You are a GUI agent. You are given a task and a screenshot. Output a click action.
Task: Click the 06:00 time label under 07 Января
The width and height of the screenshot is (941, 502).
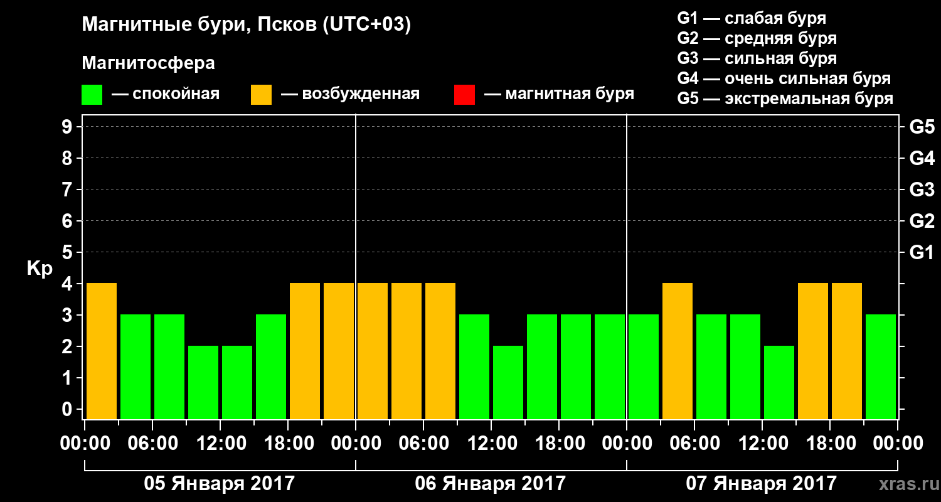click(x=694, y=444)
